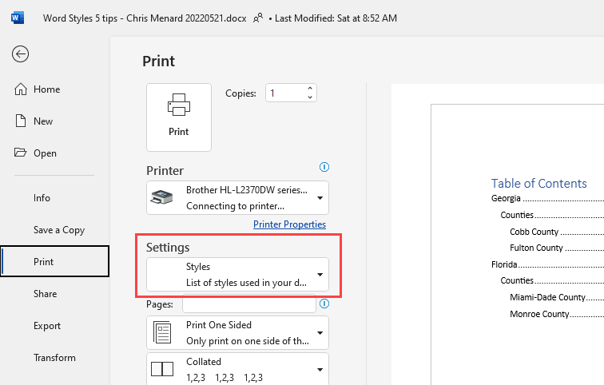Open the Styles print-what dropdown
The width and height of the screenshot is (604, 385).
(x=237, y=275)
